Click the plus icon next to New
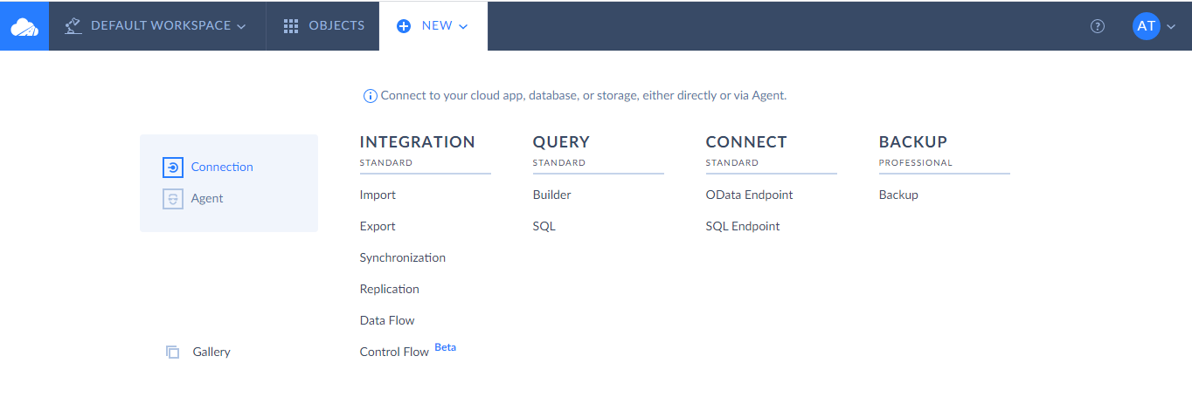This screenshot has width=1192, height=404. (x=404, y=26)
